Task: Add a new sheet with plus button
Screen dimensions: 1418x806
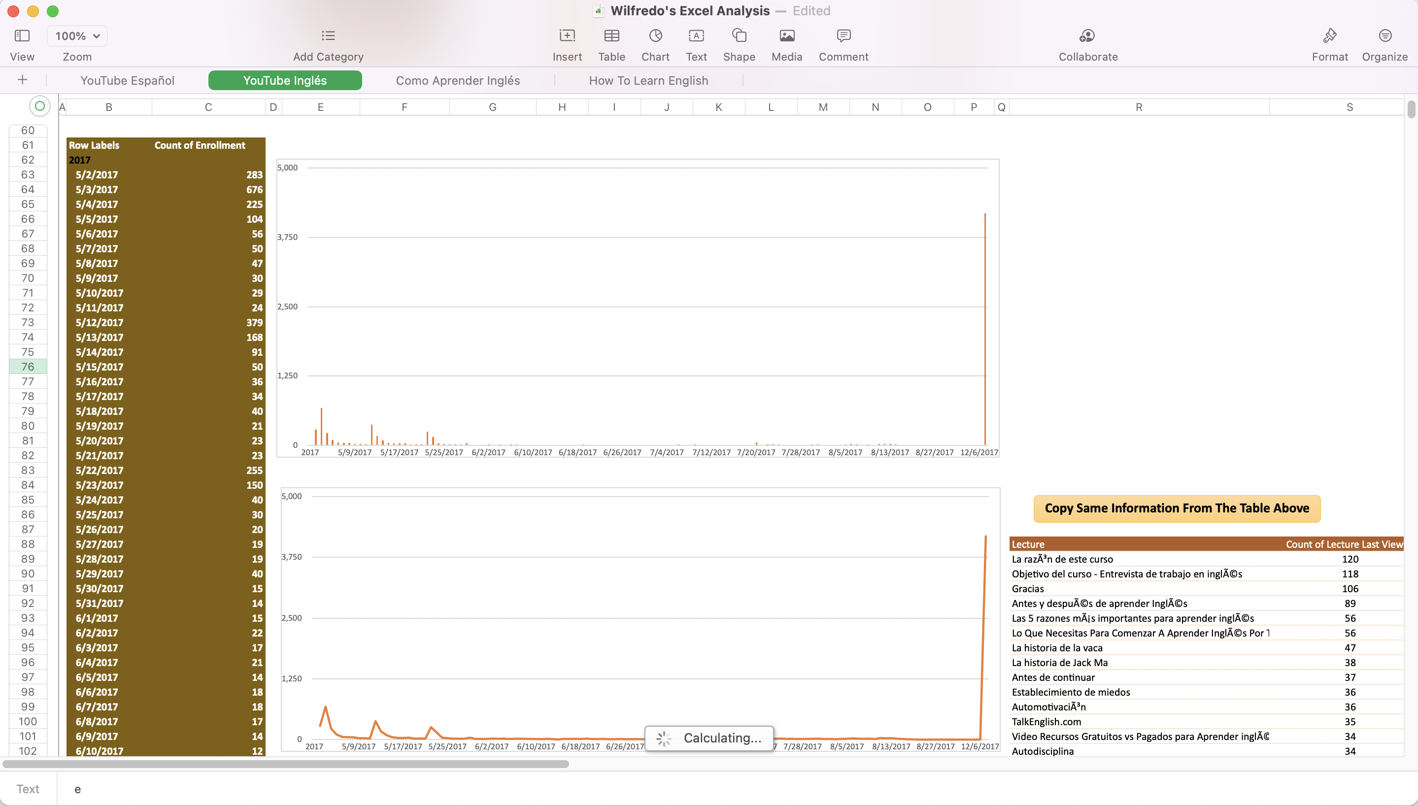Action: [x=23, y=80]
